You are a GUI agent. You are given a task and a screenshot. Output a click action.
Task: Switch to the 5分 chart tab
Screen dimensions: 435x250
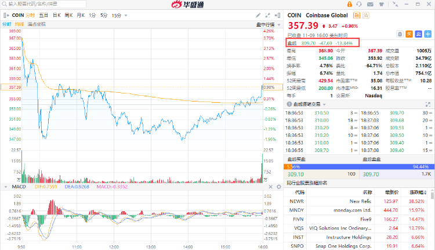104,15
